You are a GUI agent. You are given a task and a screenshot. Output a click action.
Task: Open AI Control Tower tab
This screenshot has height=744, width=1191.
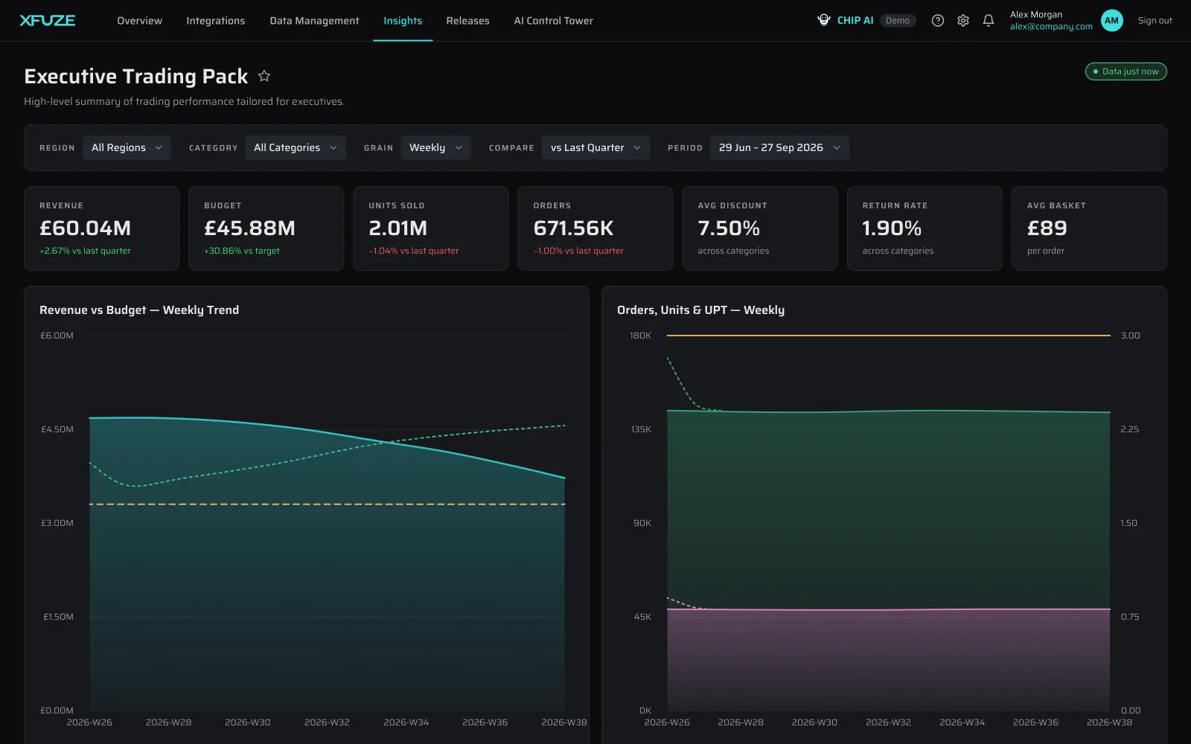(x=553, y=21)
